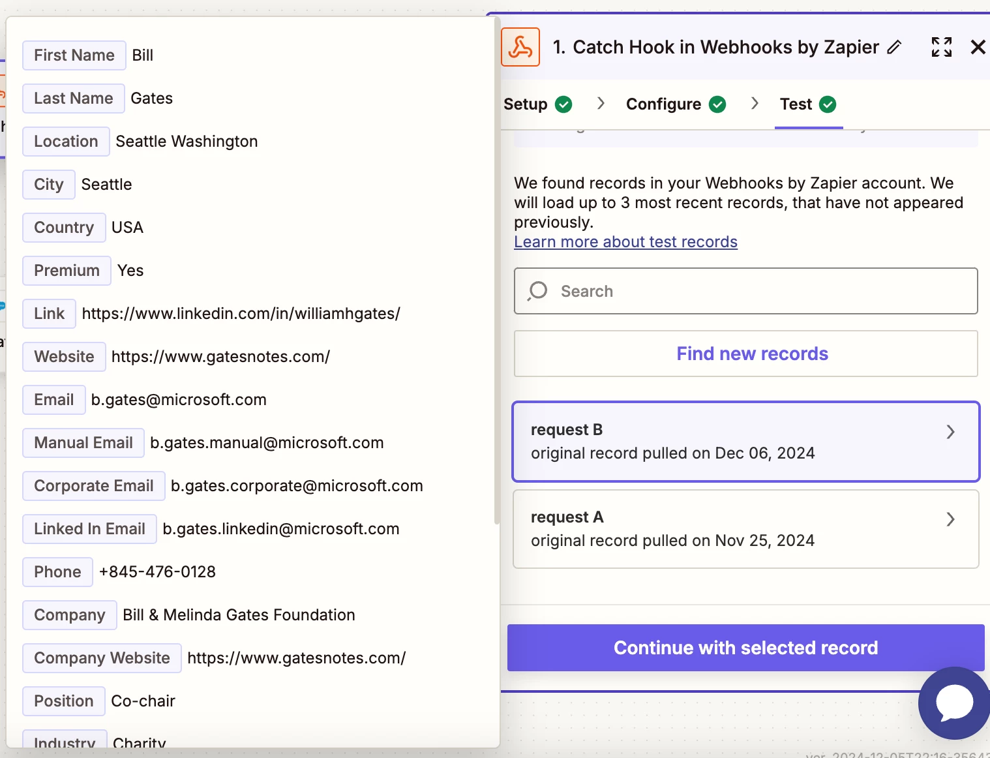Click the Search records input field
Viewport: 990px width, 758px height.
pyautogui.click(x=746, y=291)
